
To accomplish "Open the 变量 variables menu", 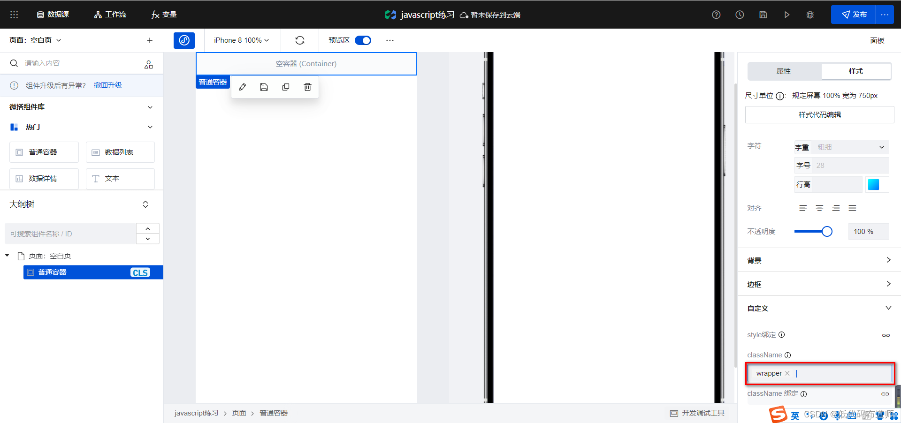I will [164, 15].
